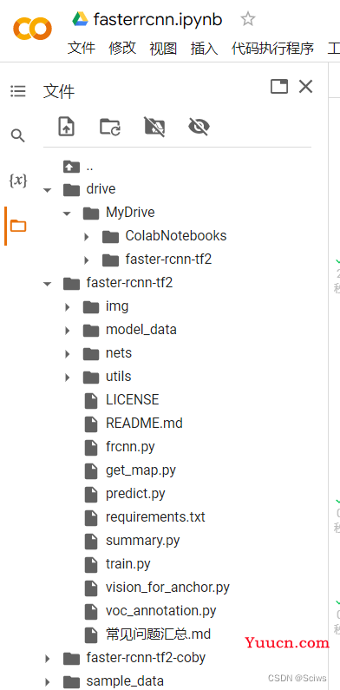Open the variables {x} panel icon
The height and width of the screenshot is (690, 340).
coord(18,180)
